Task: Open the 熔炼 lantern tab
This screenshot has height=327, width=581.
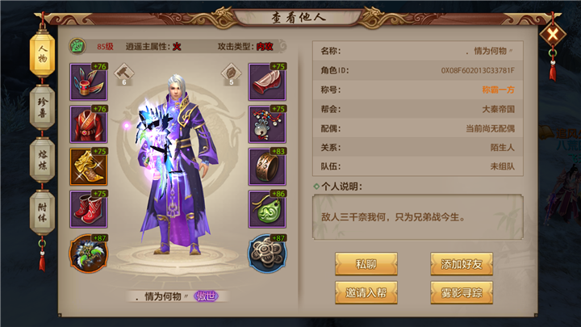Action: pos(42,160)
